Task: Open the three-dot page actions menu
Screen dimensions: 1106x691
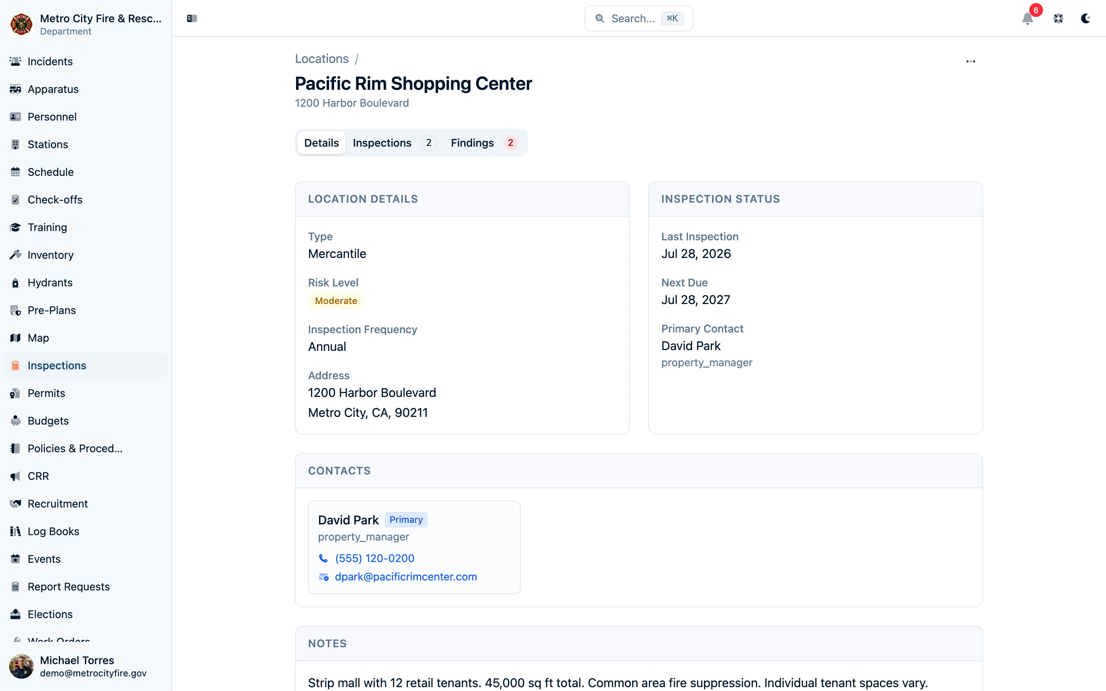Action: [x=971, y=61]
